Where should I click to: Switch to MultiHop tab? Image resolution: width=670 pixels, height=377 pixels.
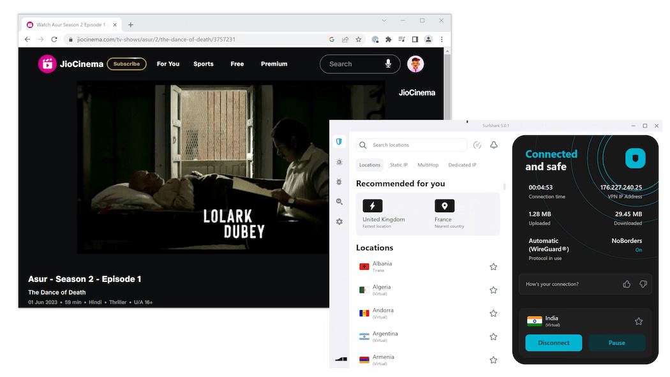click(x=428, y=165)
